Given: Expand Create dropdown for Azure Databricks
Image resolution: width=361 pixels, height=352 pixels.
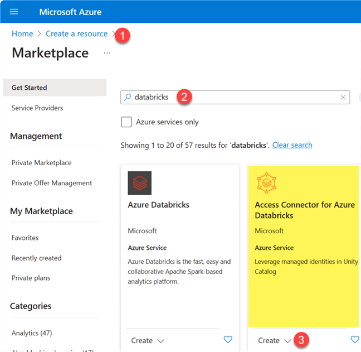Looking at the screenshot, I should point(148,340).
